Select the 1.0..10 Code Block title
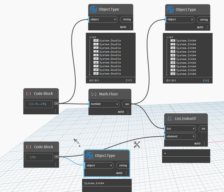The width and height of the screenshot is (224, 192). (x=43, y=93)
